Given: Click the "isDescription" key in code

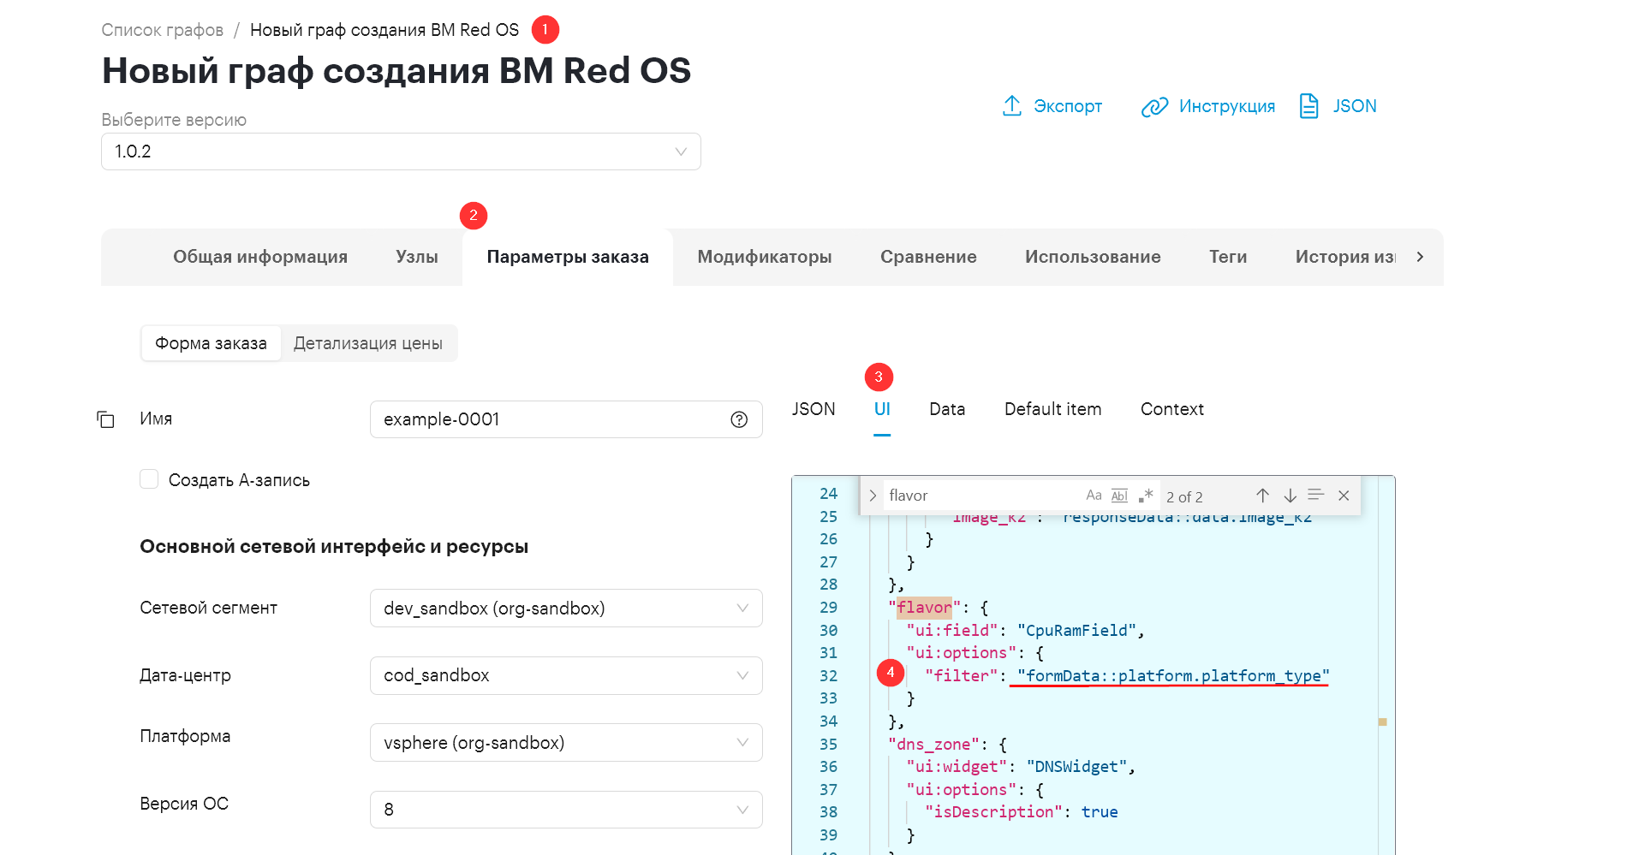Looking at the screenshot, I should coord(993,812).
